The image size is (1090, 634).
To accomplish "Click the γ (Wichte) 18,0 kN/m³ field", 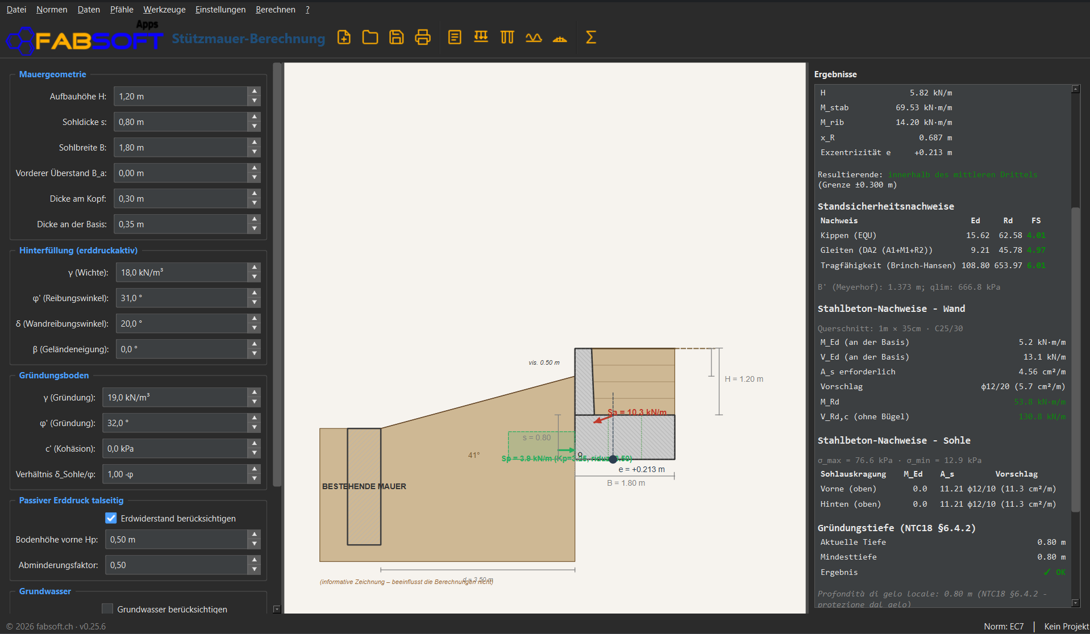I will [x=182, y=273].
